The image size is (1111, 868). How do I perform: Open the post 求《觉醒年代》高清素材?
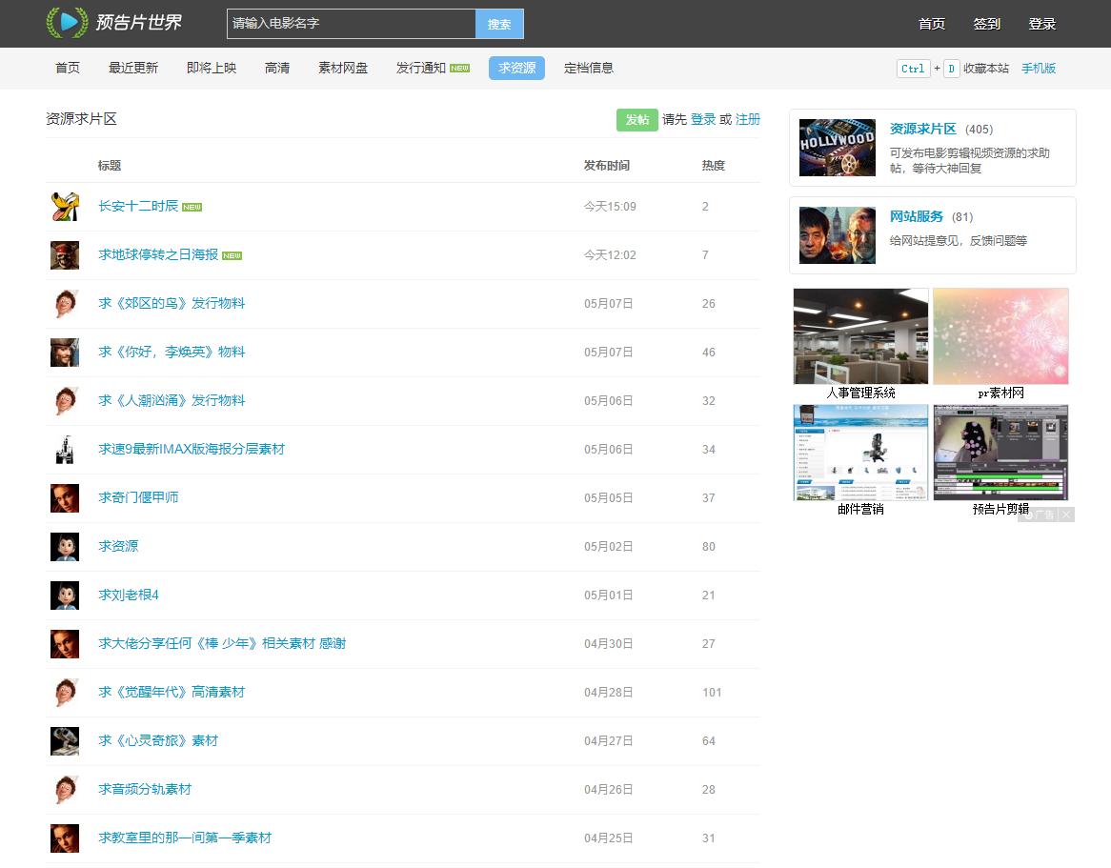(172, 693)
